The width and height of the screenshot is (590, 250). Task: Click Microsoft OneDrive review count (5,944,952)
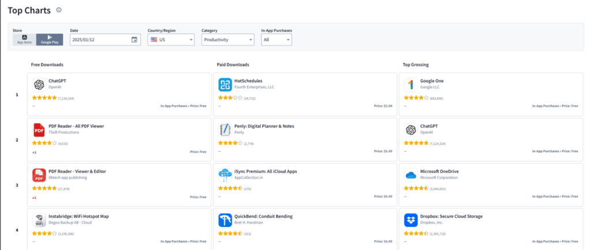(x=438, y=188)
